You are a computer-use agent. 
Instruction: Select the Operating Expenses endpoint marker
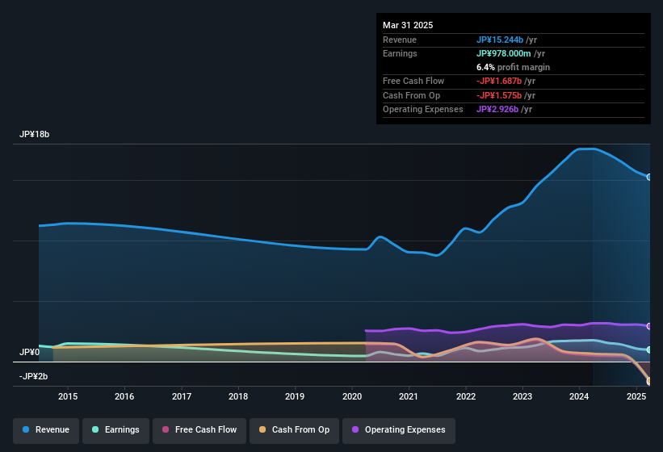tap(649, 326)
